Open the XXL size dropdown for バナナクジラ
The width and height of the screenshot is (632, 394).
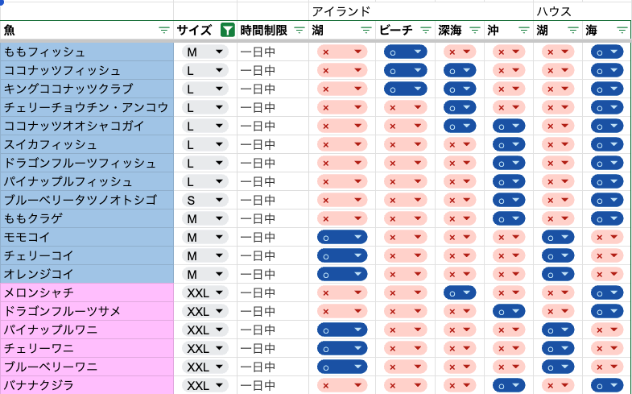coord(205,385)
